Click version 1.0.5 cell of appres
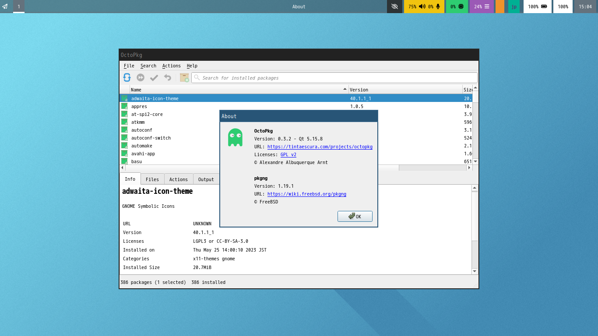 [357, 106]
